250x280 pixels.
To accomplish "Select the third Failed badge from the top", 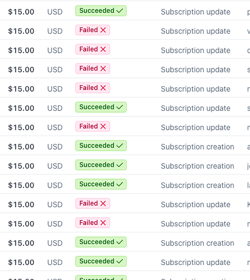I will 93,68.
